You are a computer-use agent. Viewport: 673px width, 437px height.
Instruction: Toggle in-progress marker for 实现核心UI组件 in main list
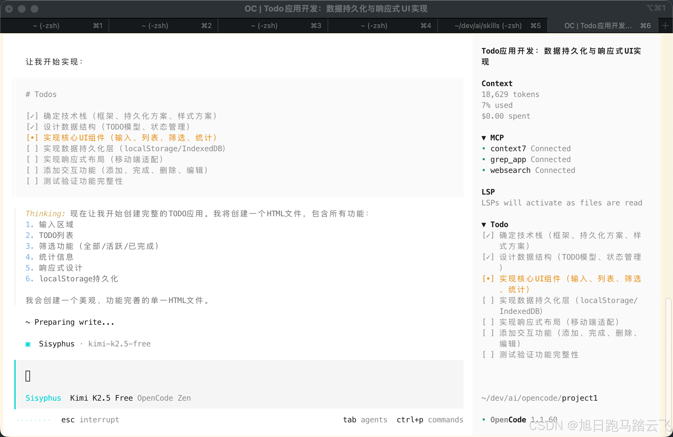(x=32, y=137)
